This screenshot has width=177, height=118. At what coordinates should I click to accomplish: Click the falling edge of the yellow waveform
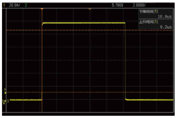coord(125,61)
